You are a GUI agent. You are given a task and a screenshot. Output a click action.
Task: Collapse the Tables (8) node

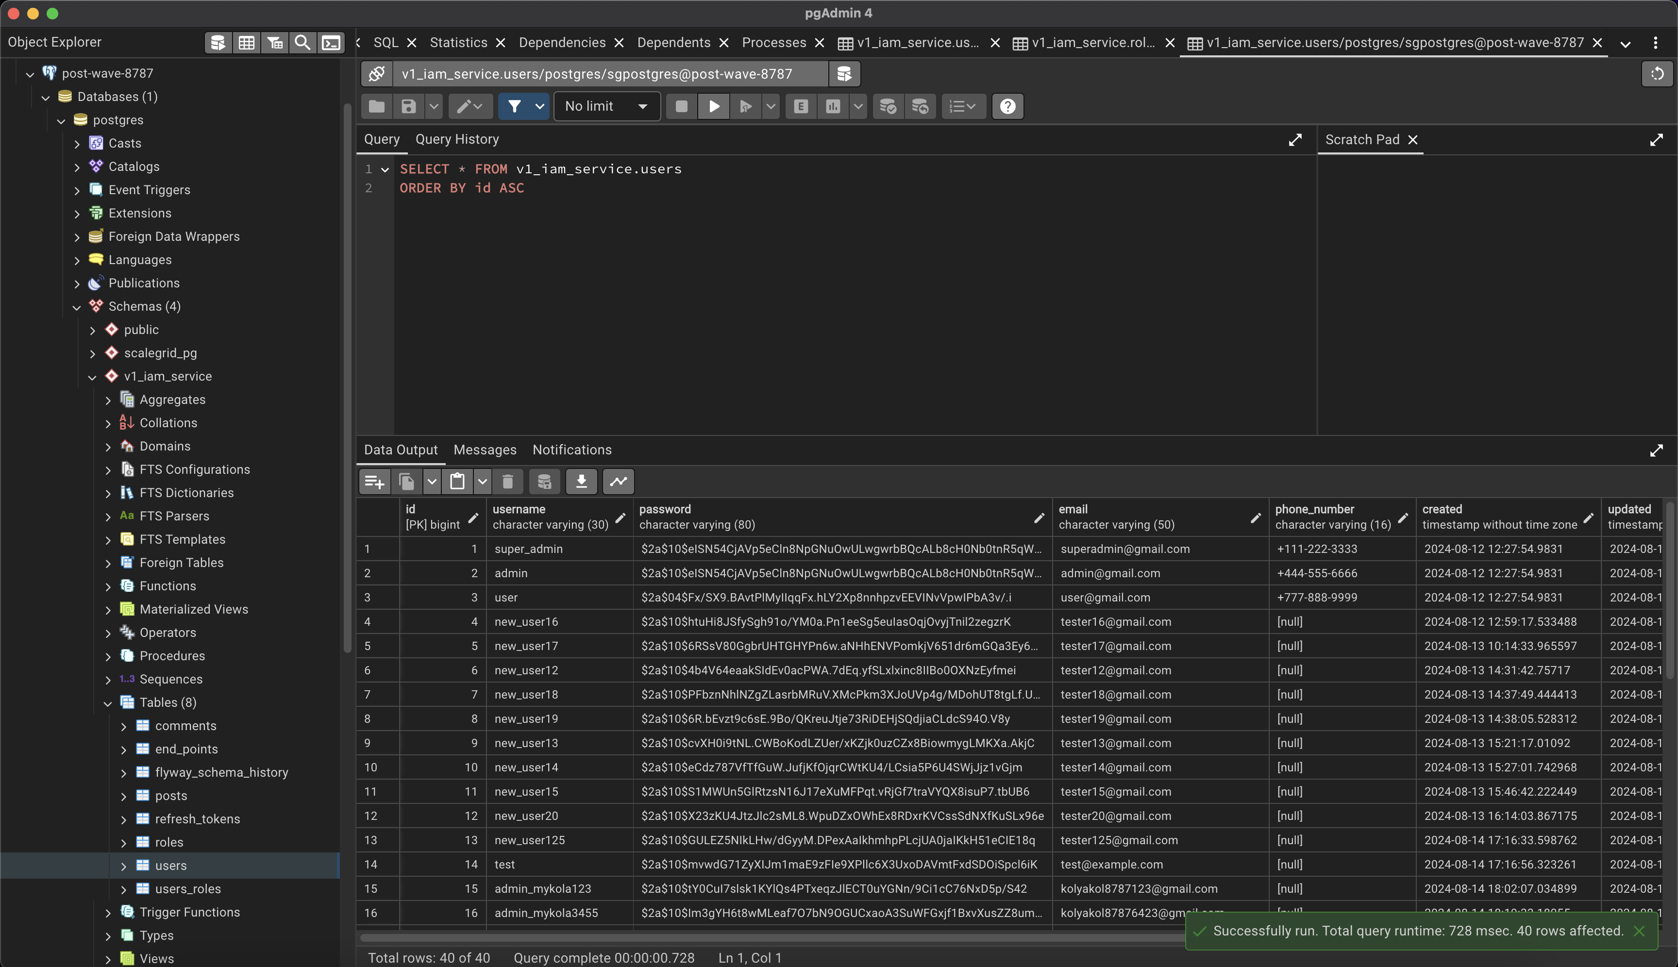click(108, 702)
